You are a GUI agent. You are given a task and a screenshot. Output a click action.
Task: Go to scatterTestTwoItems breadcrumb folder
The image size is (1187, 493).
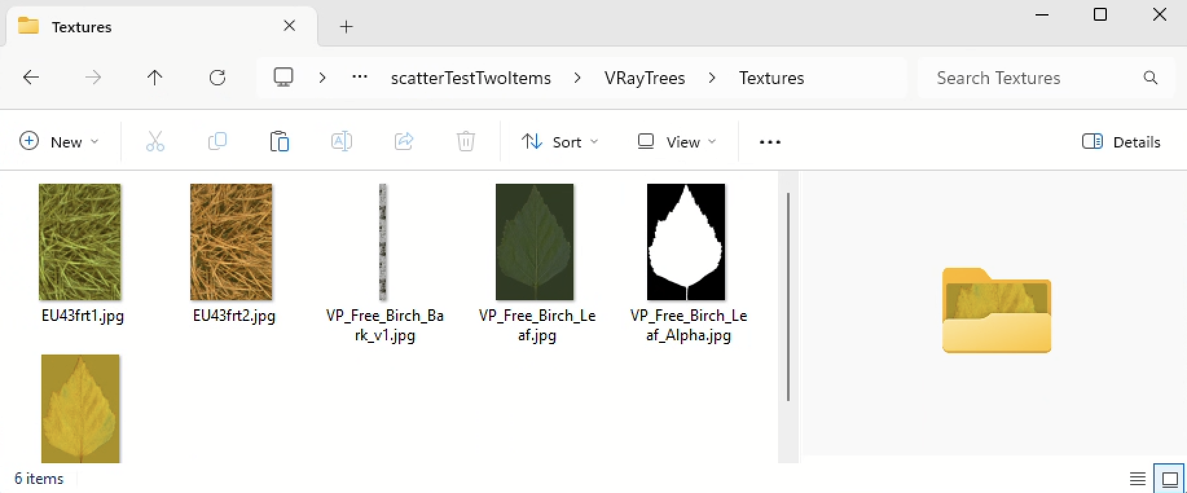pyautogui.click(x=471, y=78)
